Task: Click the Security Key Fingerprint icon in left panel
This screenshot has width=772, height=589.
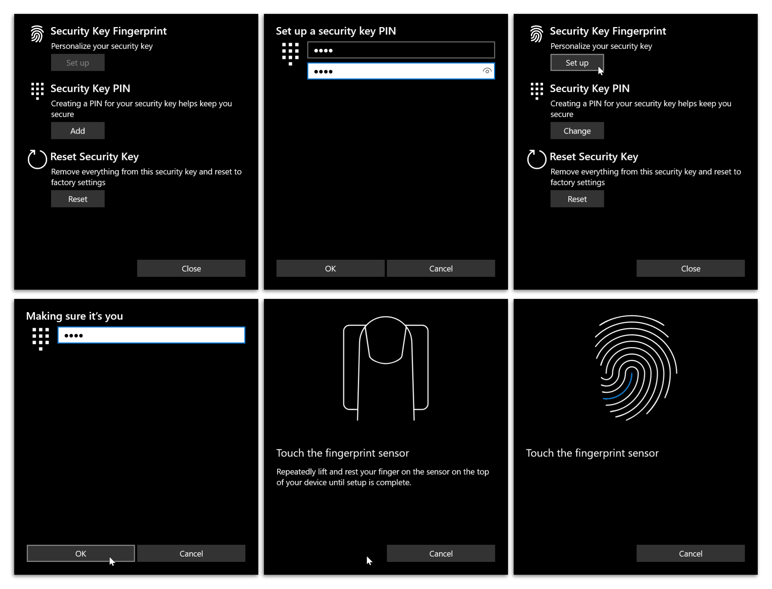Action: tap(37, 34)
